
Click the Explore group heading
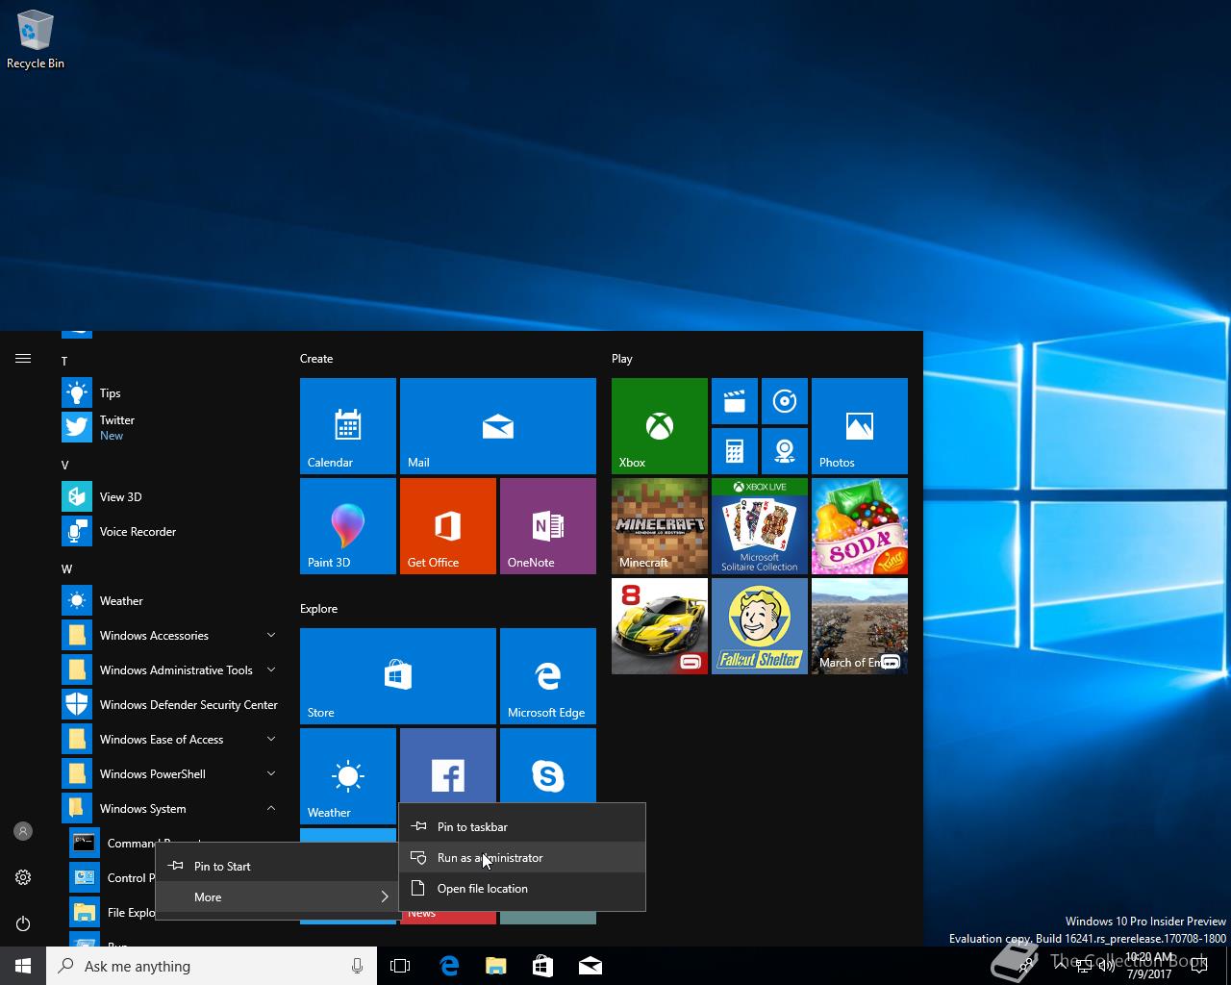(x=318, y=608)
